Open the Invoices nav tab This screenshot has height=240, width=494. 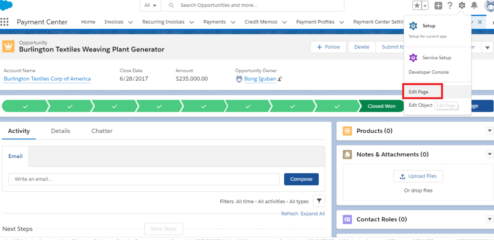pos(114,22)
